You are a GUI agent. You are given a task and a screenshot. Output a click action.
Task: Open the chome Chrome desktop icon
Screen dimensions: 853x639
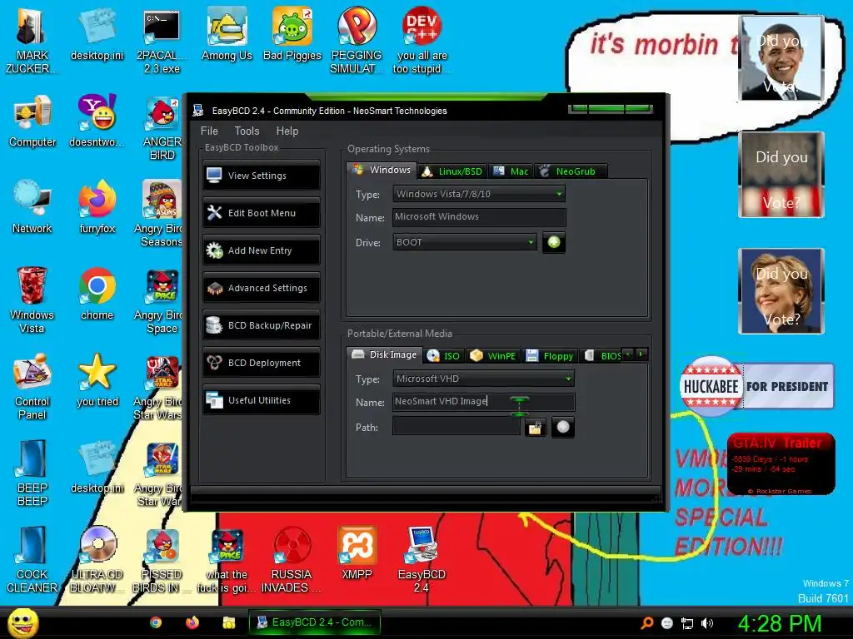tap(97, 295)
